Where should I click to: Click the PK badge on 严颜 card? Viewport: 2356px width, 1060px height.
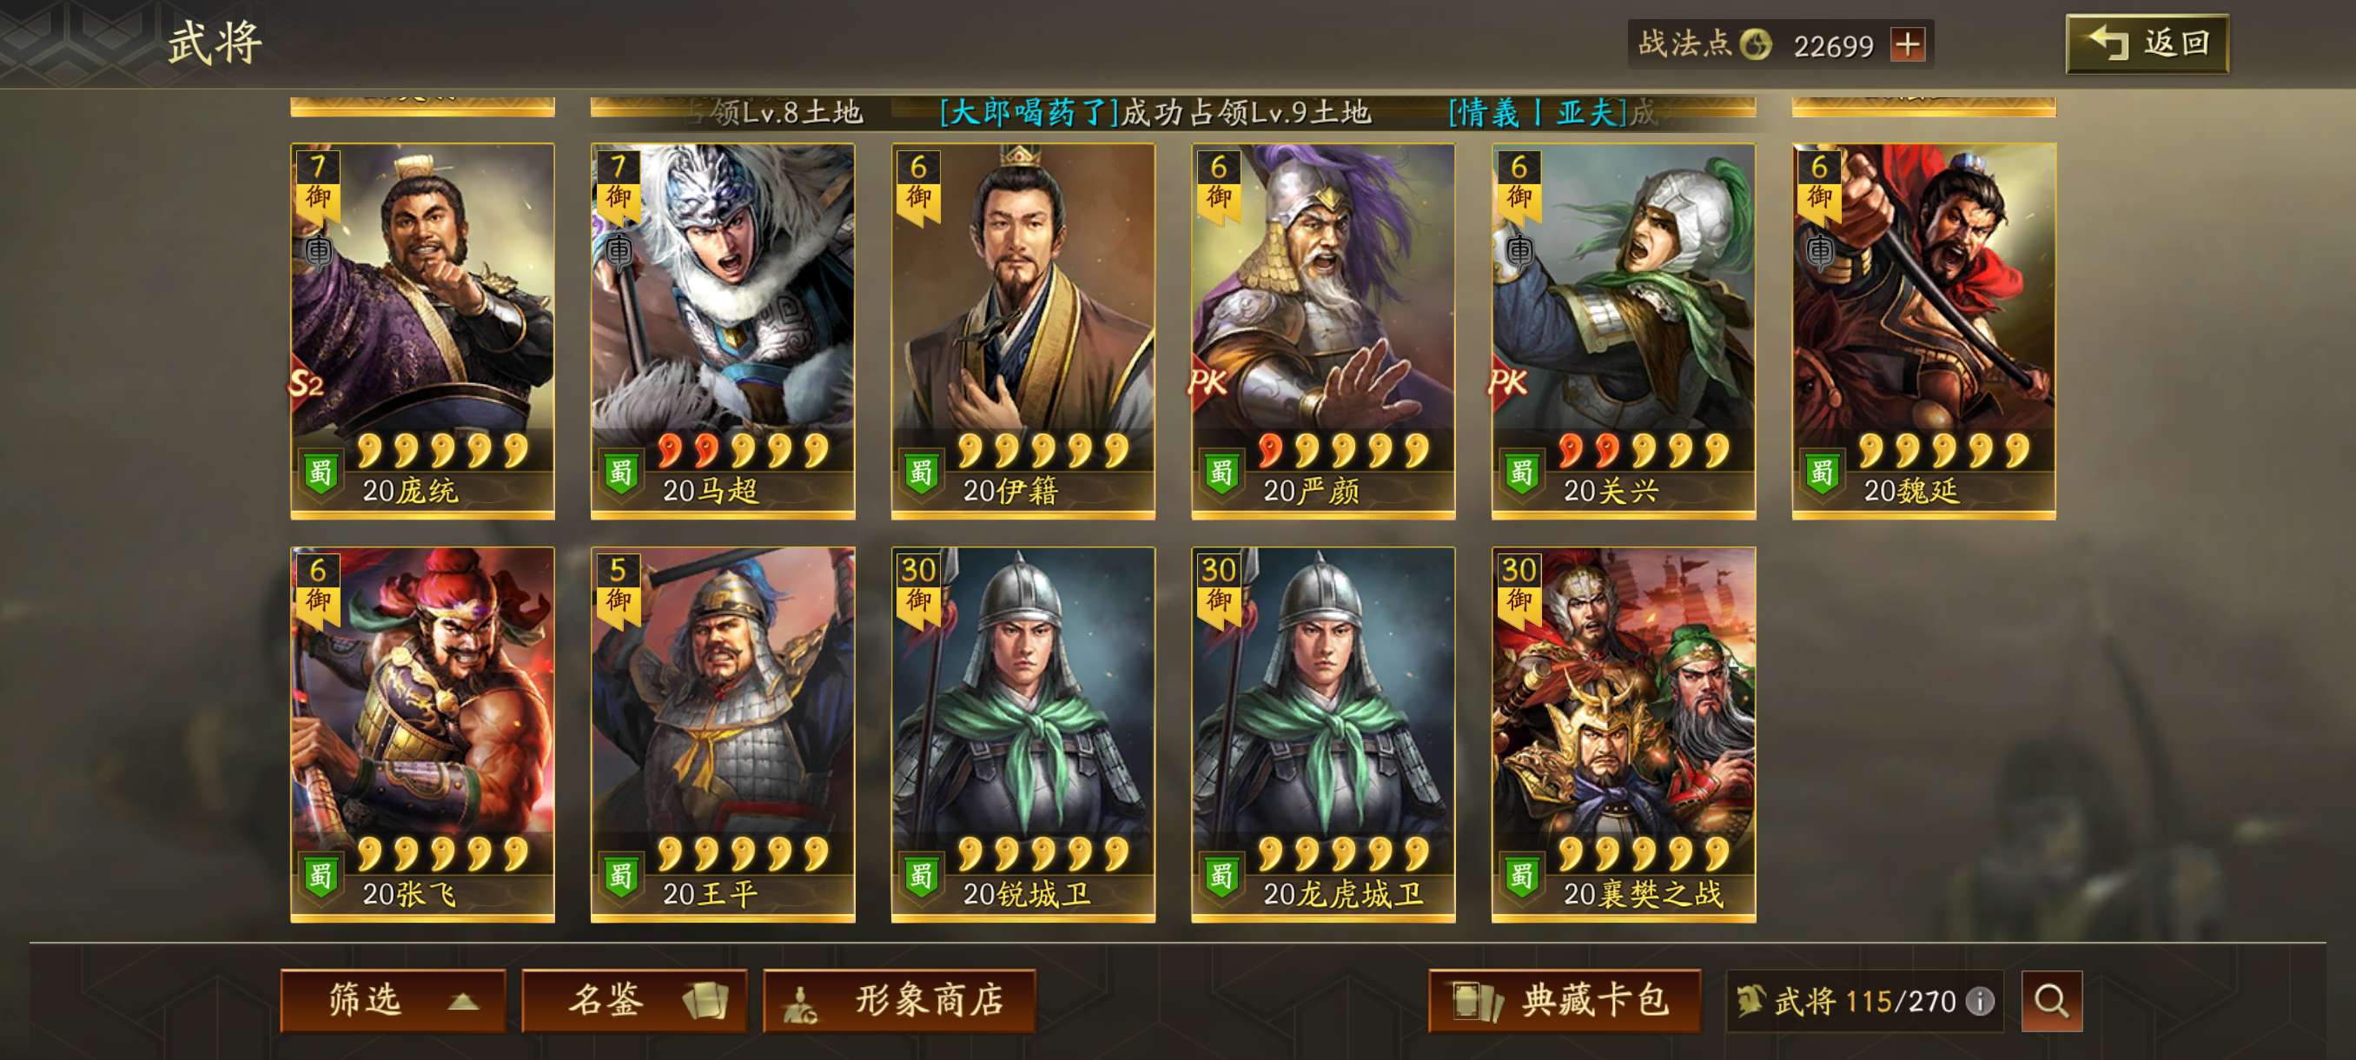[1208, 382]
